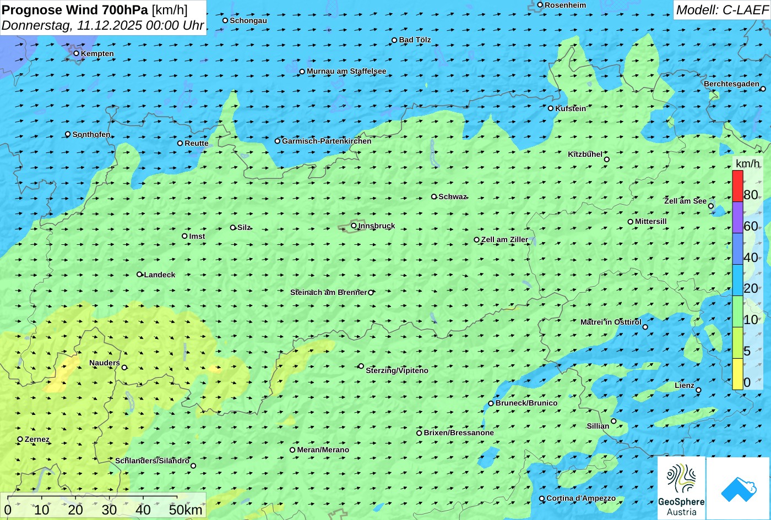Viewport: 771px width, 520px height.
Task: Click the medium blue 40 km/h legend swatch
Action: [737, 249]
